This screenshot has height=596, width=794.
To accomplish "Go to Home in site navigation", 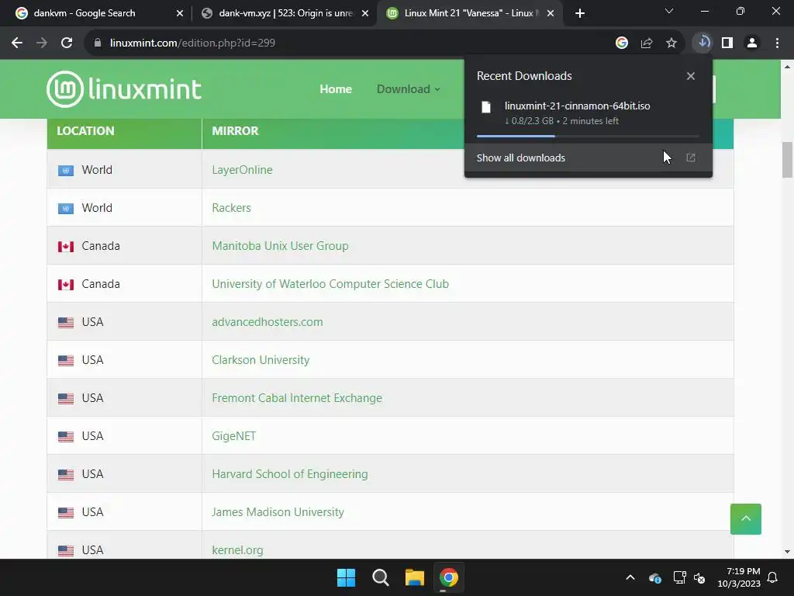I will pyautogui.click(x=336, y=89).
